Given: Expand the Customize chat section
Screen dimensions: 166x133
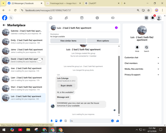Looking at the screenshot, I should click(x=142, y=58).
